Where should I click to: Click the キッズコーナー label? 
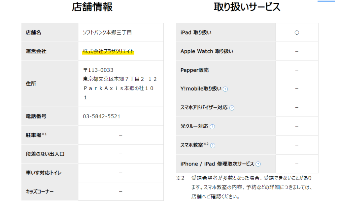40,191
